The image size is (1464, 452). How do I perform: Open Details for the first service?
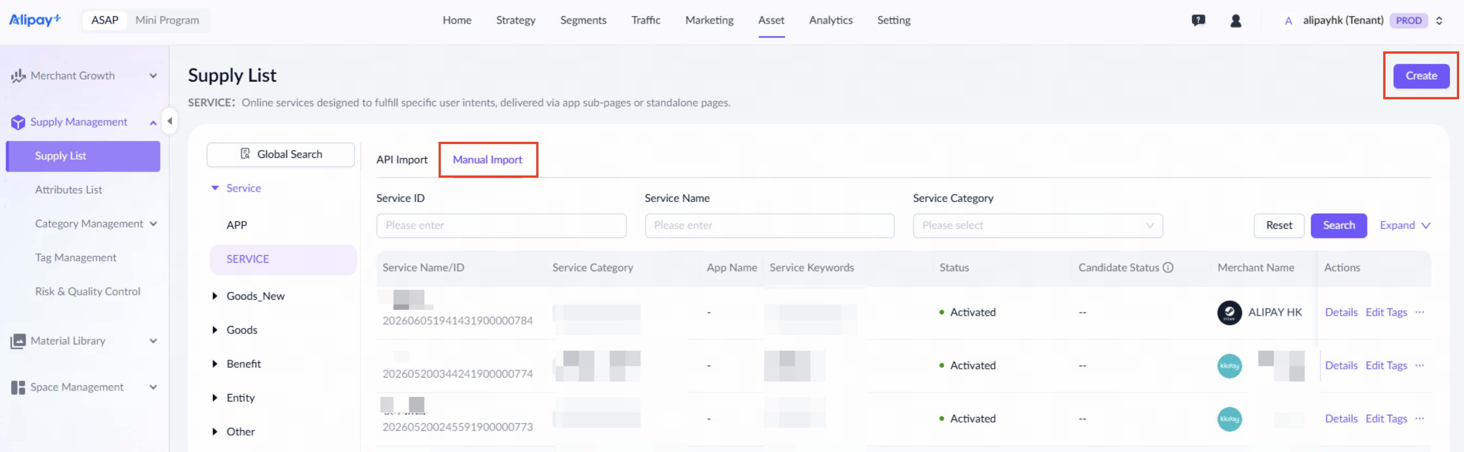coord(1341,312)
